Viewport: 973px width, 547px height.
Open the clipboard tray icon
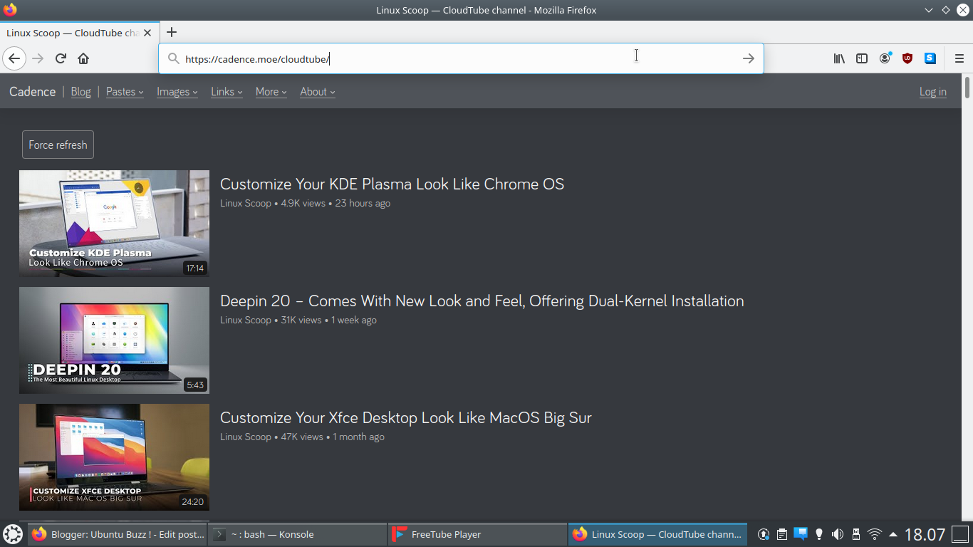pos(782,534)
